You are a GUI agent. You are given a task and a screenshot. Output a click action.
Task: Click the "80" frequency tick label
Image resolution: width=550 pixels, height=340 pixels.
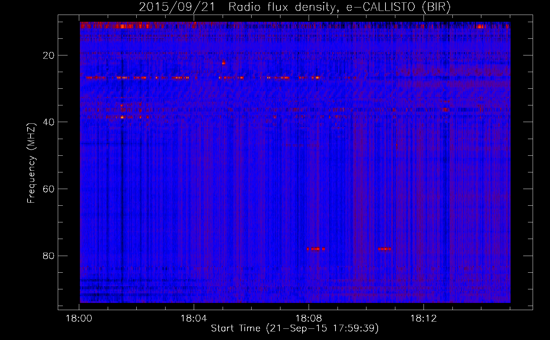[49, 256]
